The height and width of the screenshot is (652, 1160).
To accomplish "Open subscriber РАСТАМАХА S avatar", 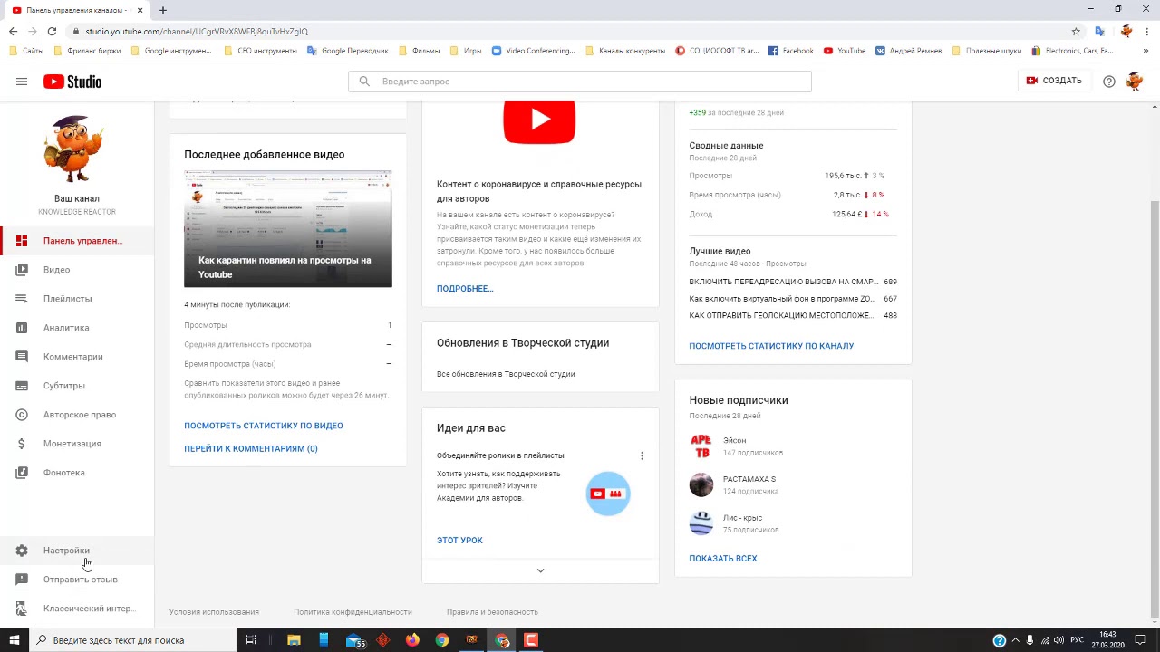I will (x=701, y=484).
